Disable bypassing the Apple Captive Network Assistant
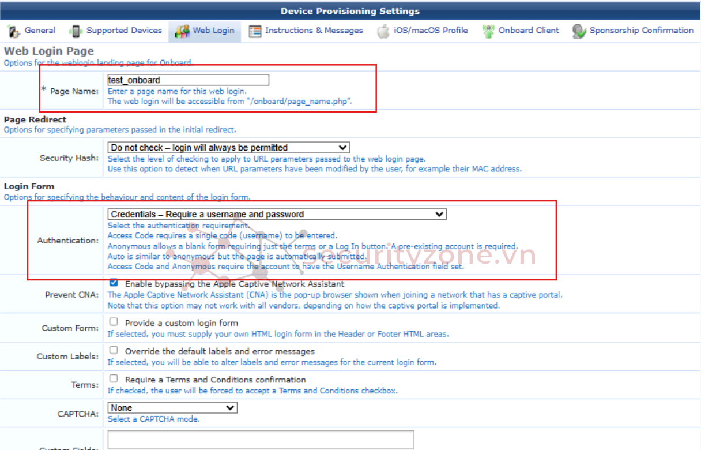 pyautogui.click(x=114, y=283)
